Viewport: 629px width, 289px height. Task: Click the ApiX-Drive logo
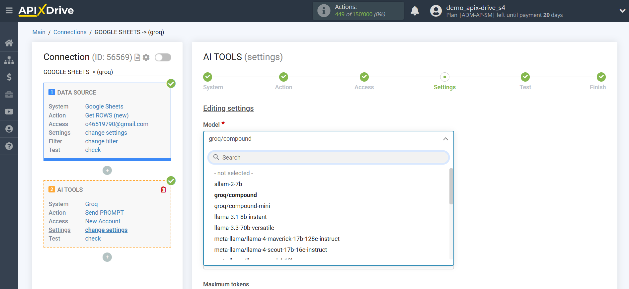46,10
